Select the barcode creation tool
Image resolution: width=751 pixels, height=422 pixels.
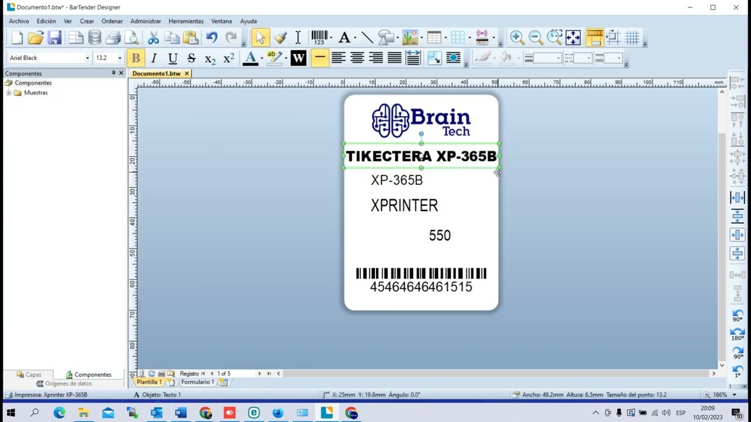[319, 38]
